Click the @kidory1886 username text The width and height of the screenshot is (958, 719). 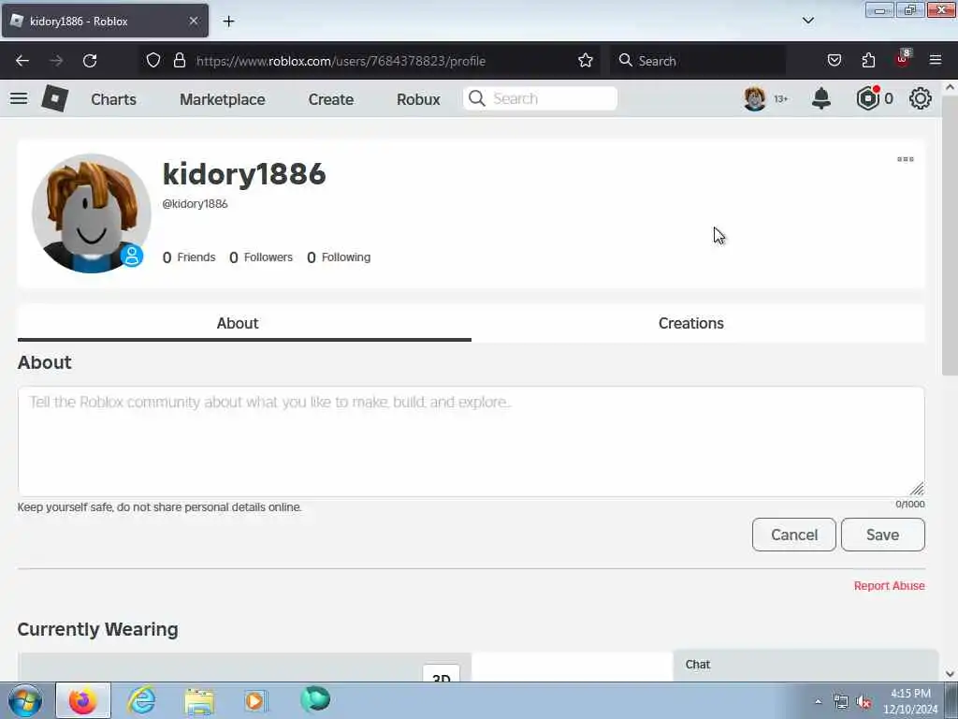[195, 203]
